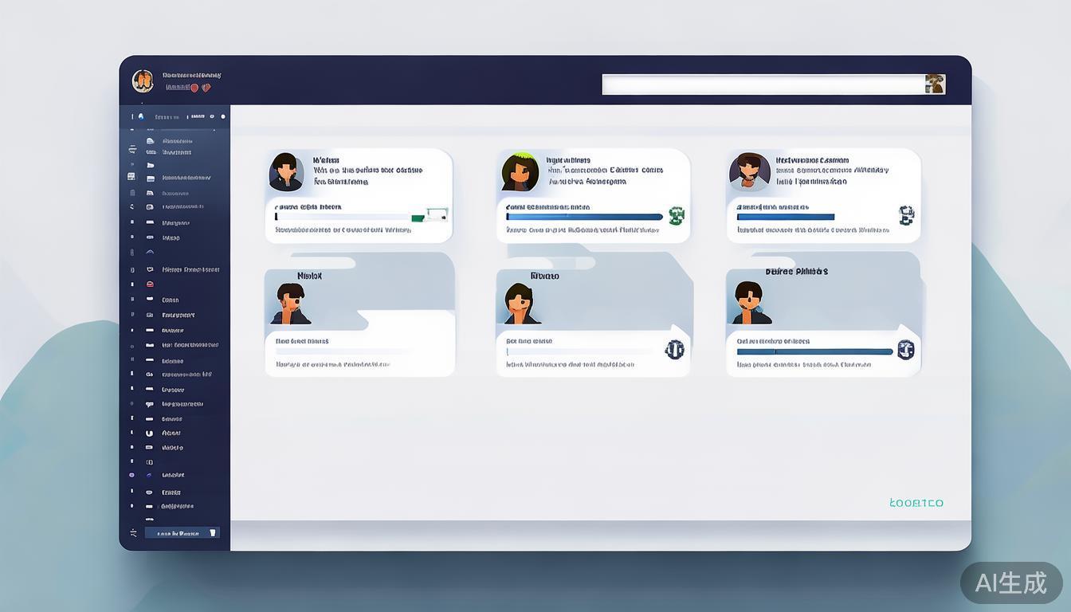Click the round badge icon on the bottom-right card
Viewport: 1071px width, 612px height.
[x=905, y=349]
